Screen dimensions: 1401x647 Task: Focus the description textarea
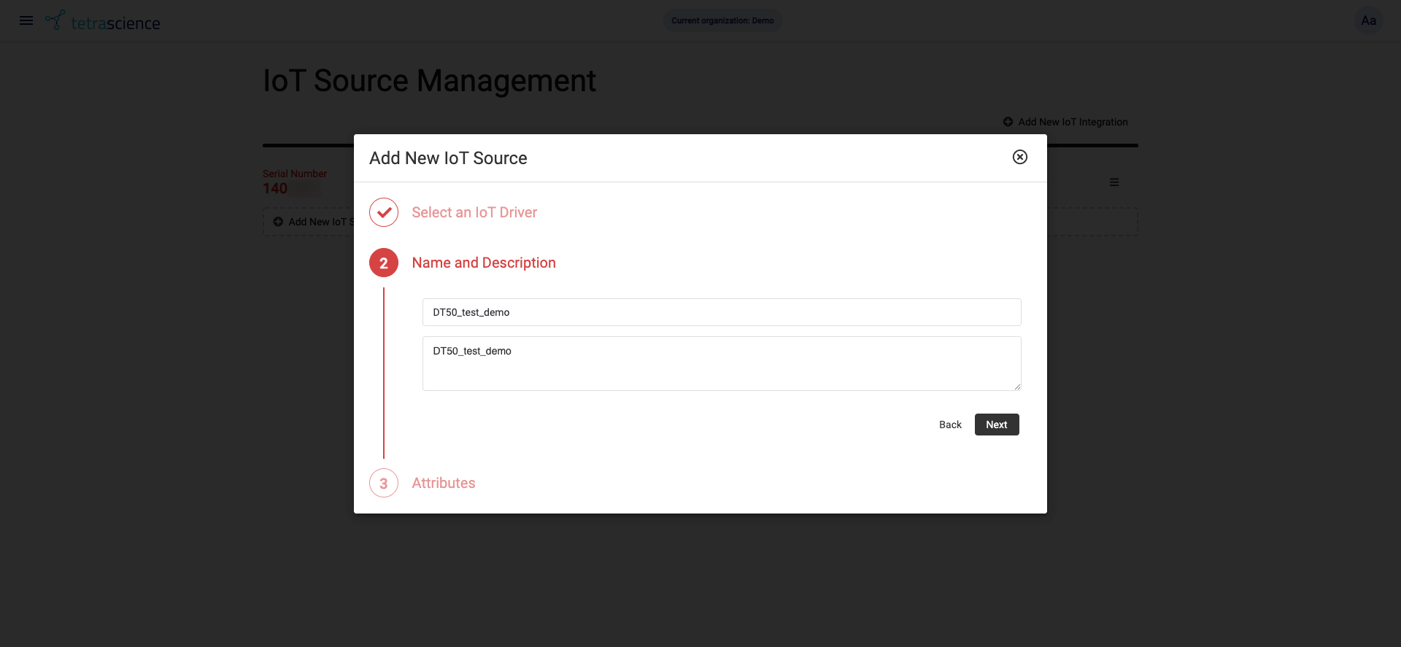coord(722,363)
